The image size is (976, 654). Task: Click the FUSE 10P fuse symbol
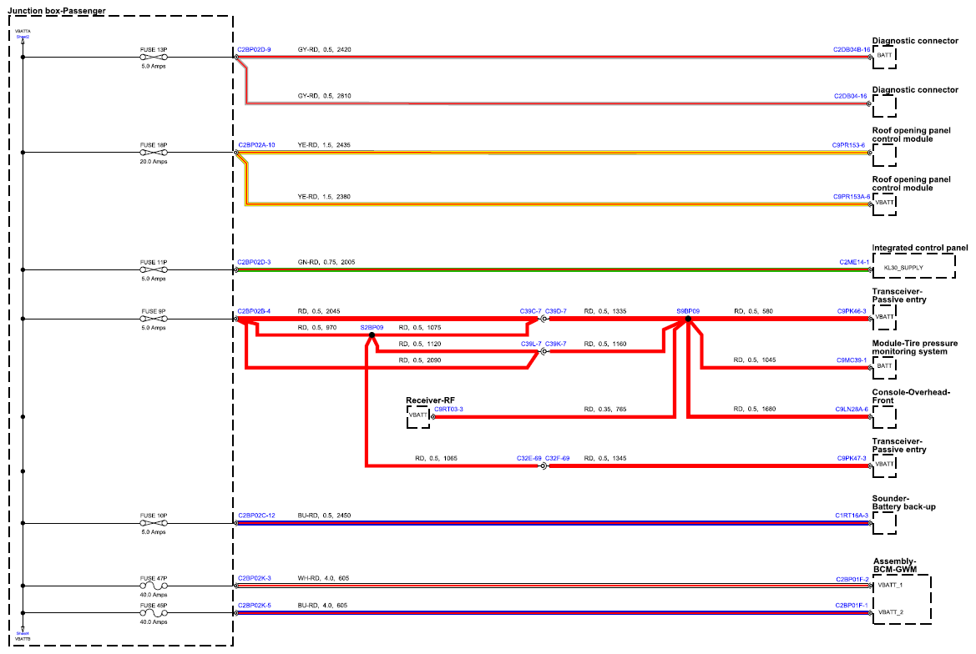[154, 523]
